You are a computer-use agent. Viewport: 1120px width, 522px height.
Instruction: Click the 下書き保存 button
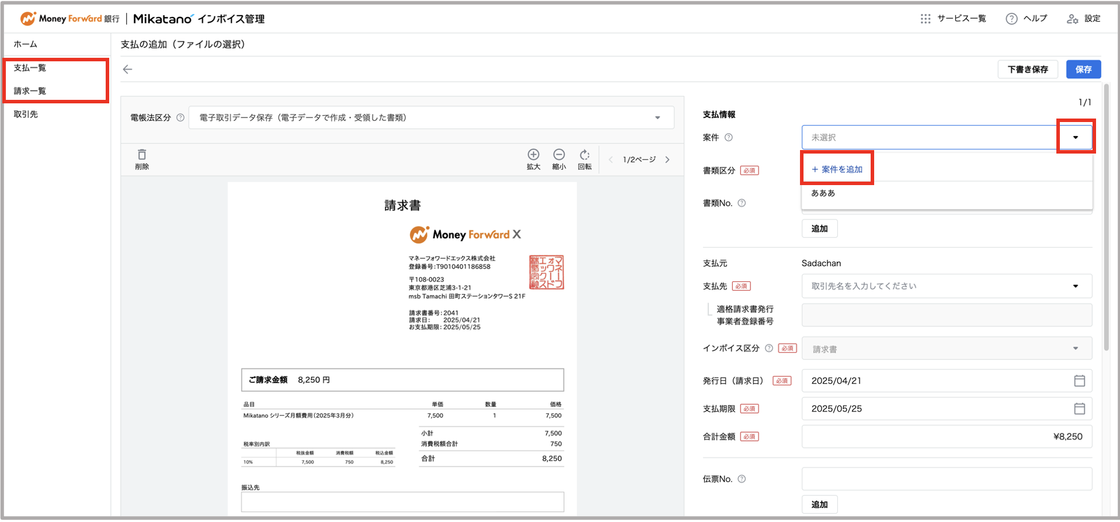point(1028,69)
